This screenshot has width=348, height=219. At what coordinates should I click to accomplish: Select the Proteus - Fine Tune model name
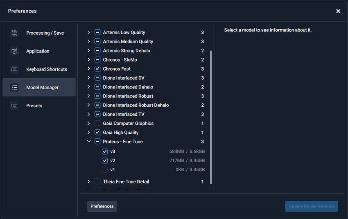click(123, 142)
